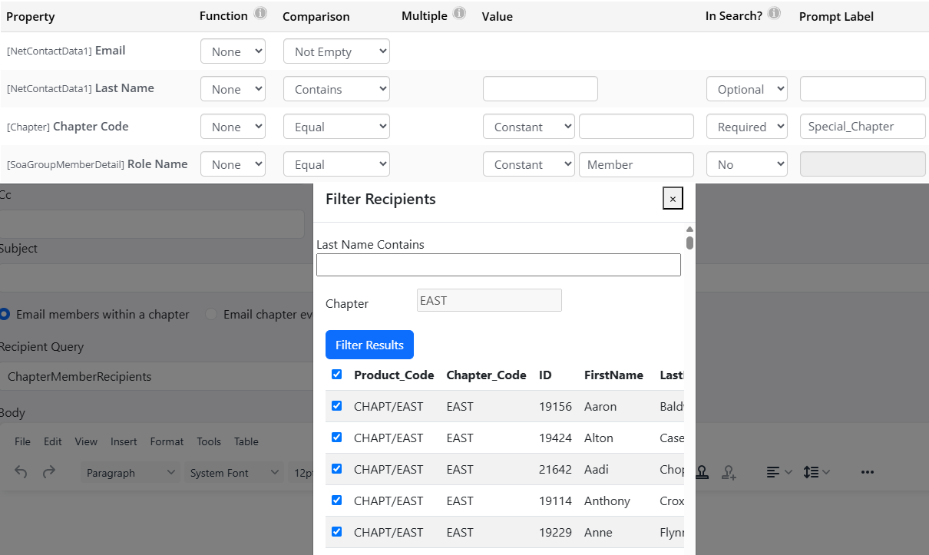The image size is (929, 555).
Task: Open the text alignment icon menu
Action: click(x=779, y=473)
